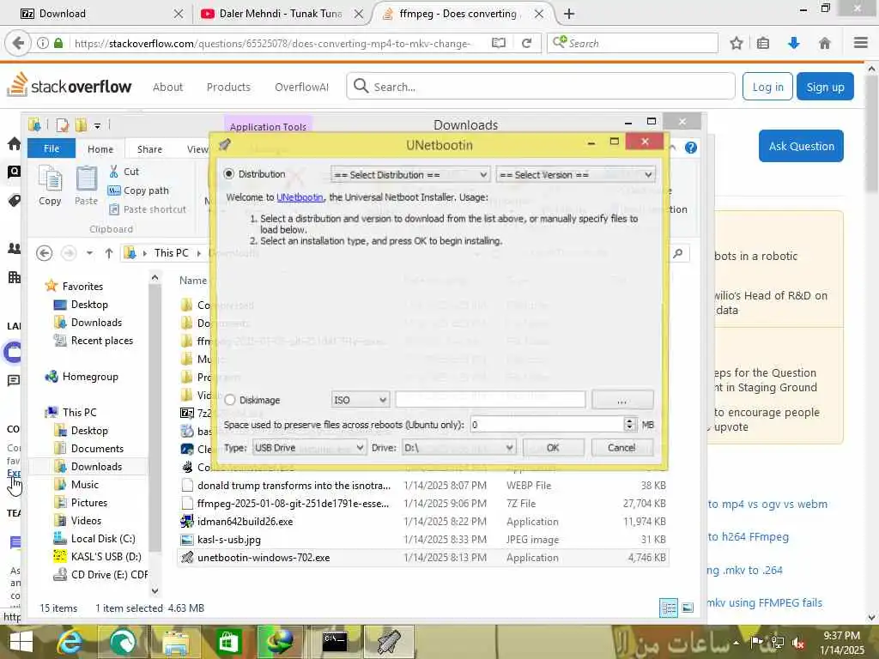Click the Paste shortcut icon
Screen dimensions: 879x659
[x=114, y=209]
